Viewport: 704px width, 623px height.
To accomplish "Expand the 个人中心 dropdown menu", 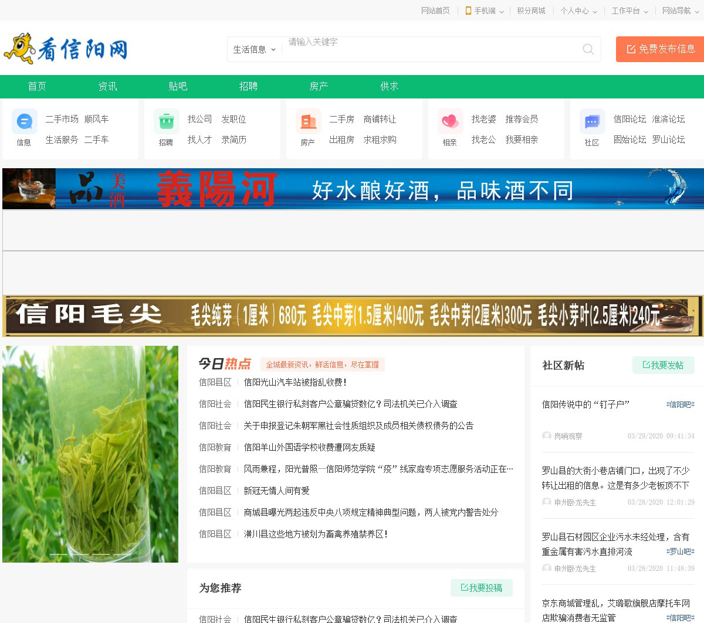I will (578, 11).
